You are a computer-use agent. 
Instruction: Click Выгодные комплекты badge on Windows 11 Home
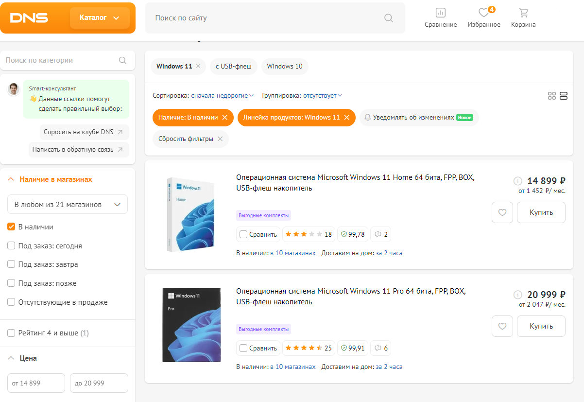tap(263, 215)
